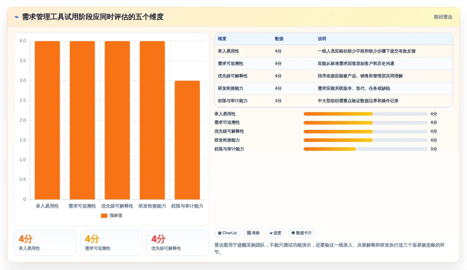Click the Chart.js tag chip
The height and width of the screenshot is (270, 467).
(x=227, y=233)
